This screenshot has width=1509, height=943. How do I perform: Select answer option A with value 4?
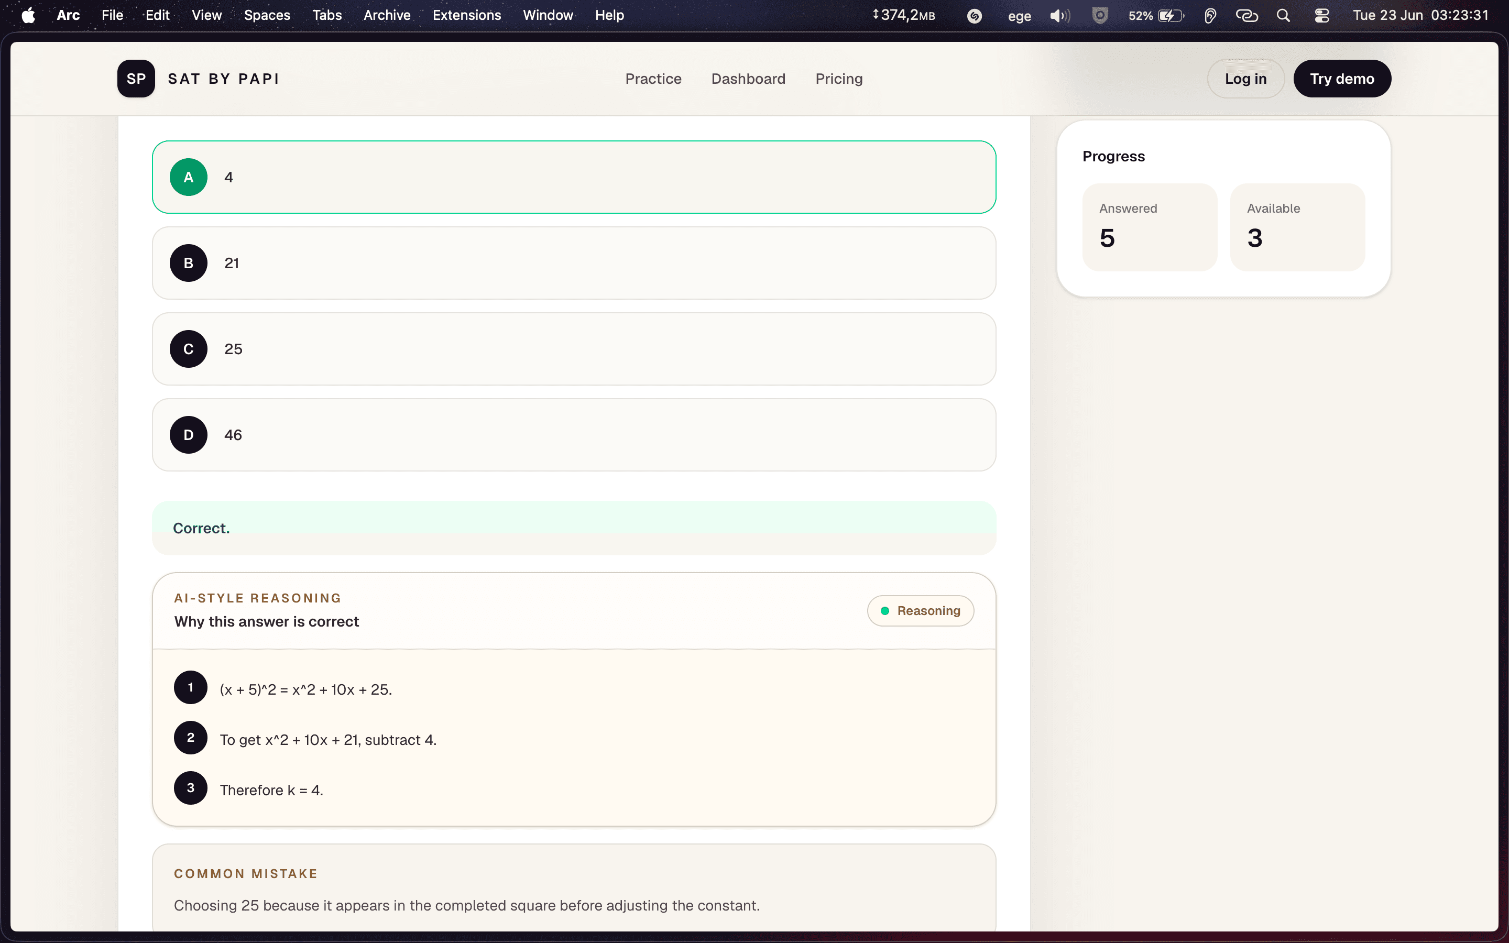[574, 177]
